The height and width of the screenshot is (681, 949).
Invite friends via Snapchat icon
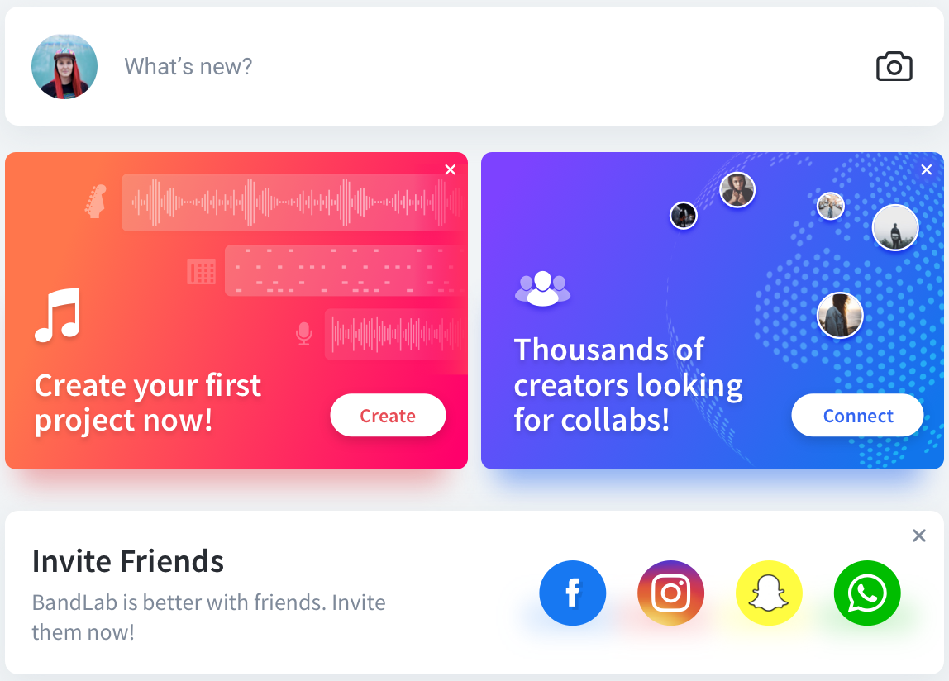tap(769, 593)
